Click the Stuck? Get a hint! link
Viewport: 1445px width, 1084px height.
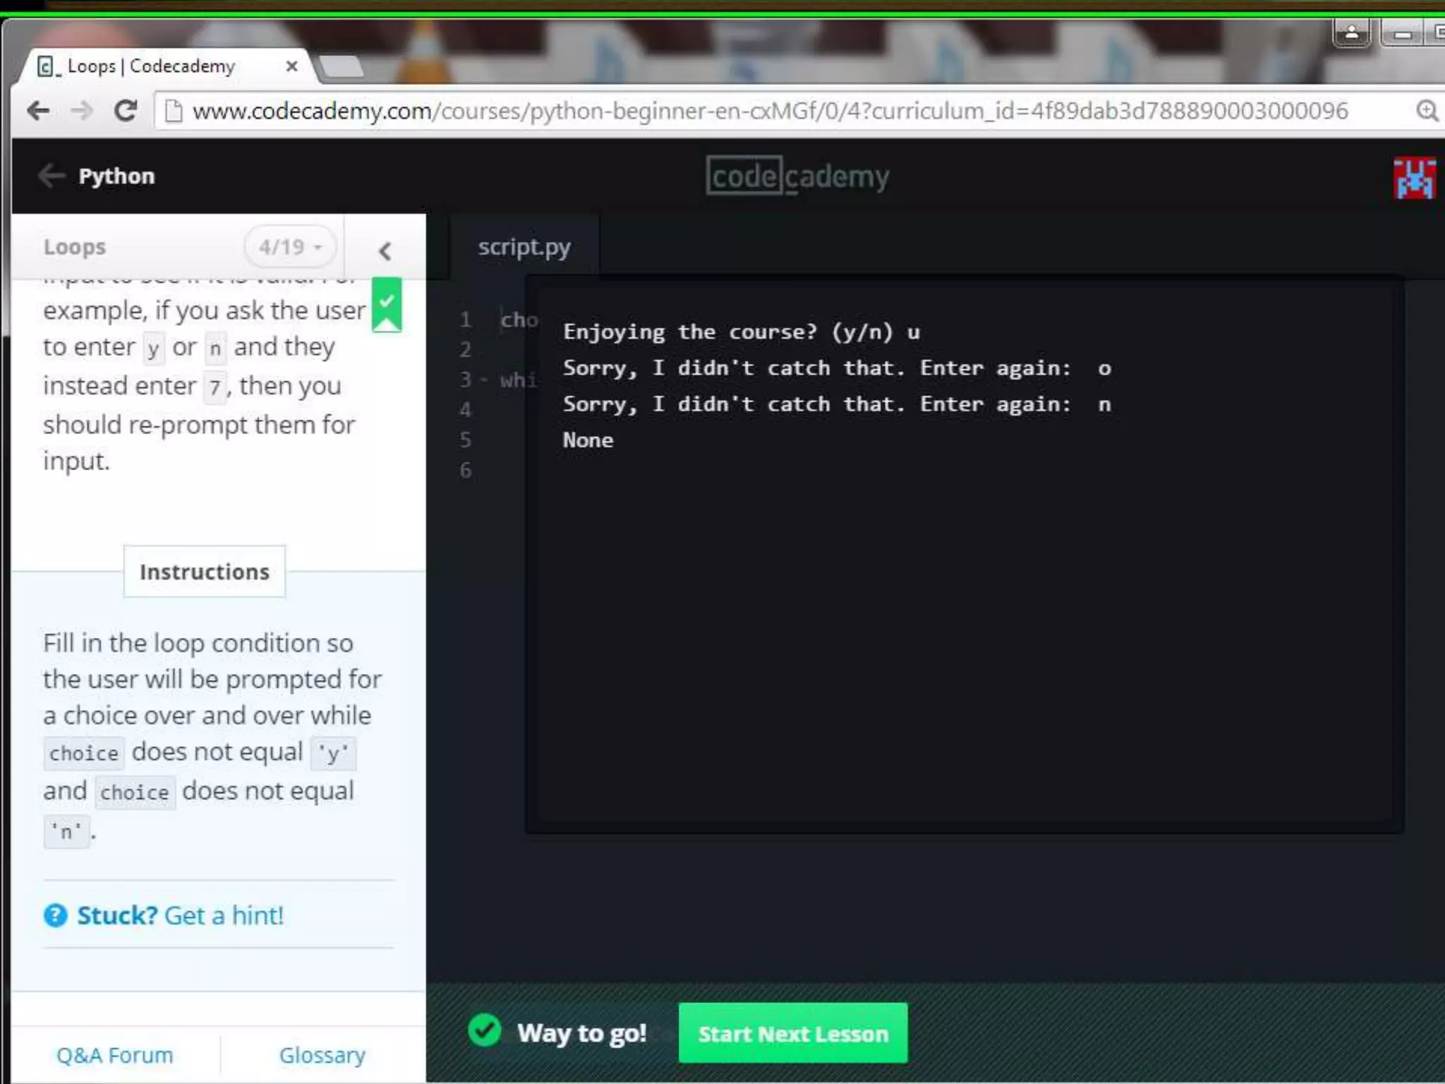tap(180, 915)
